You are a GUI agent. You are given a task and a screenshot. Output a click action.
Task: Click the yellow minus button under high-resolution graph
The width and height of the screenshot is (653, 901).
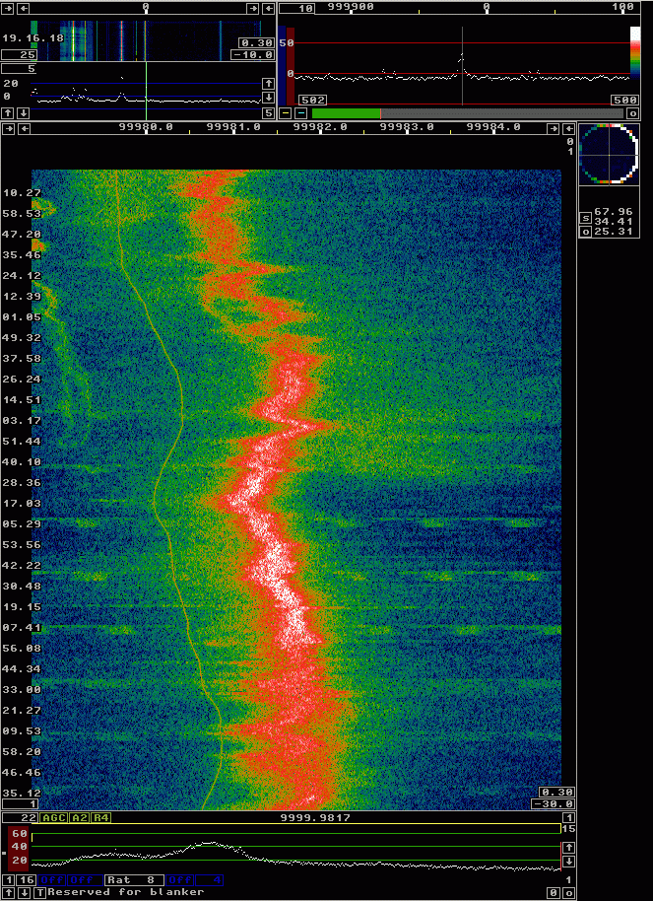(286, 113)
